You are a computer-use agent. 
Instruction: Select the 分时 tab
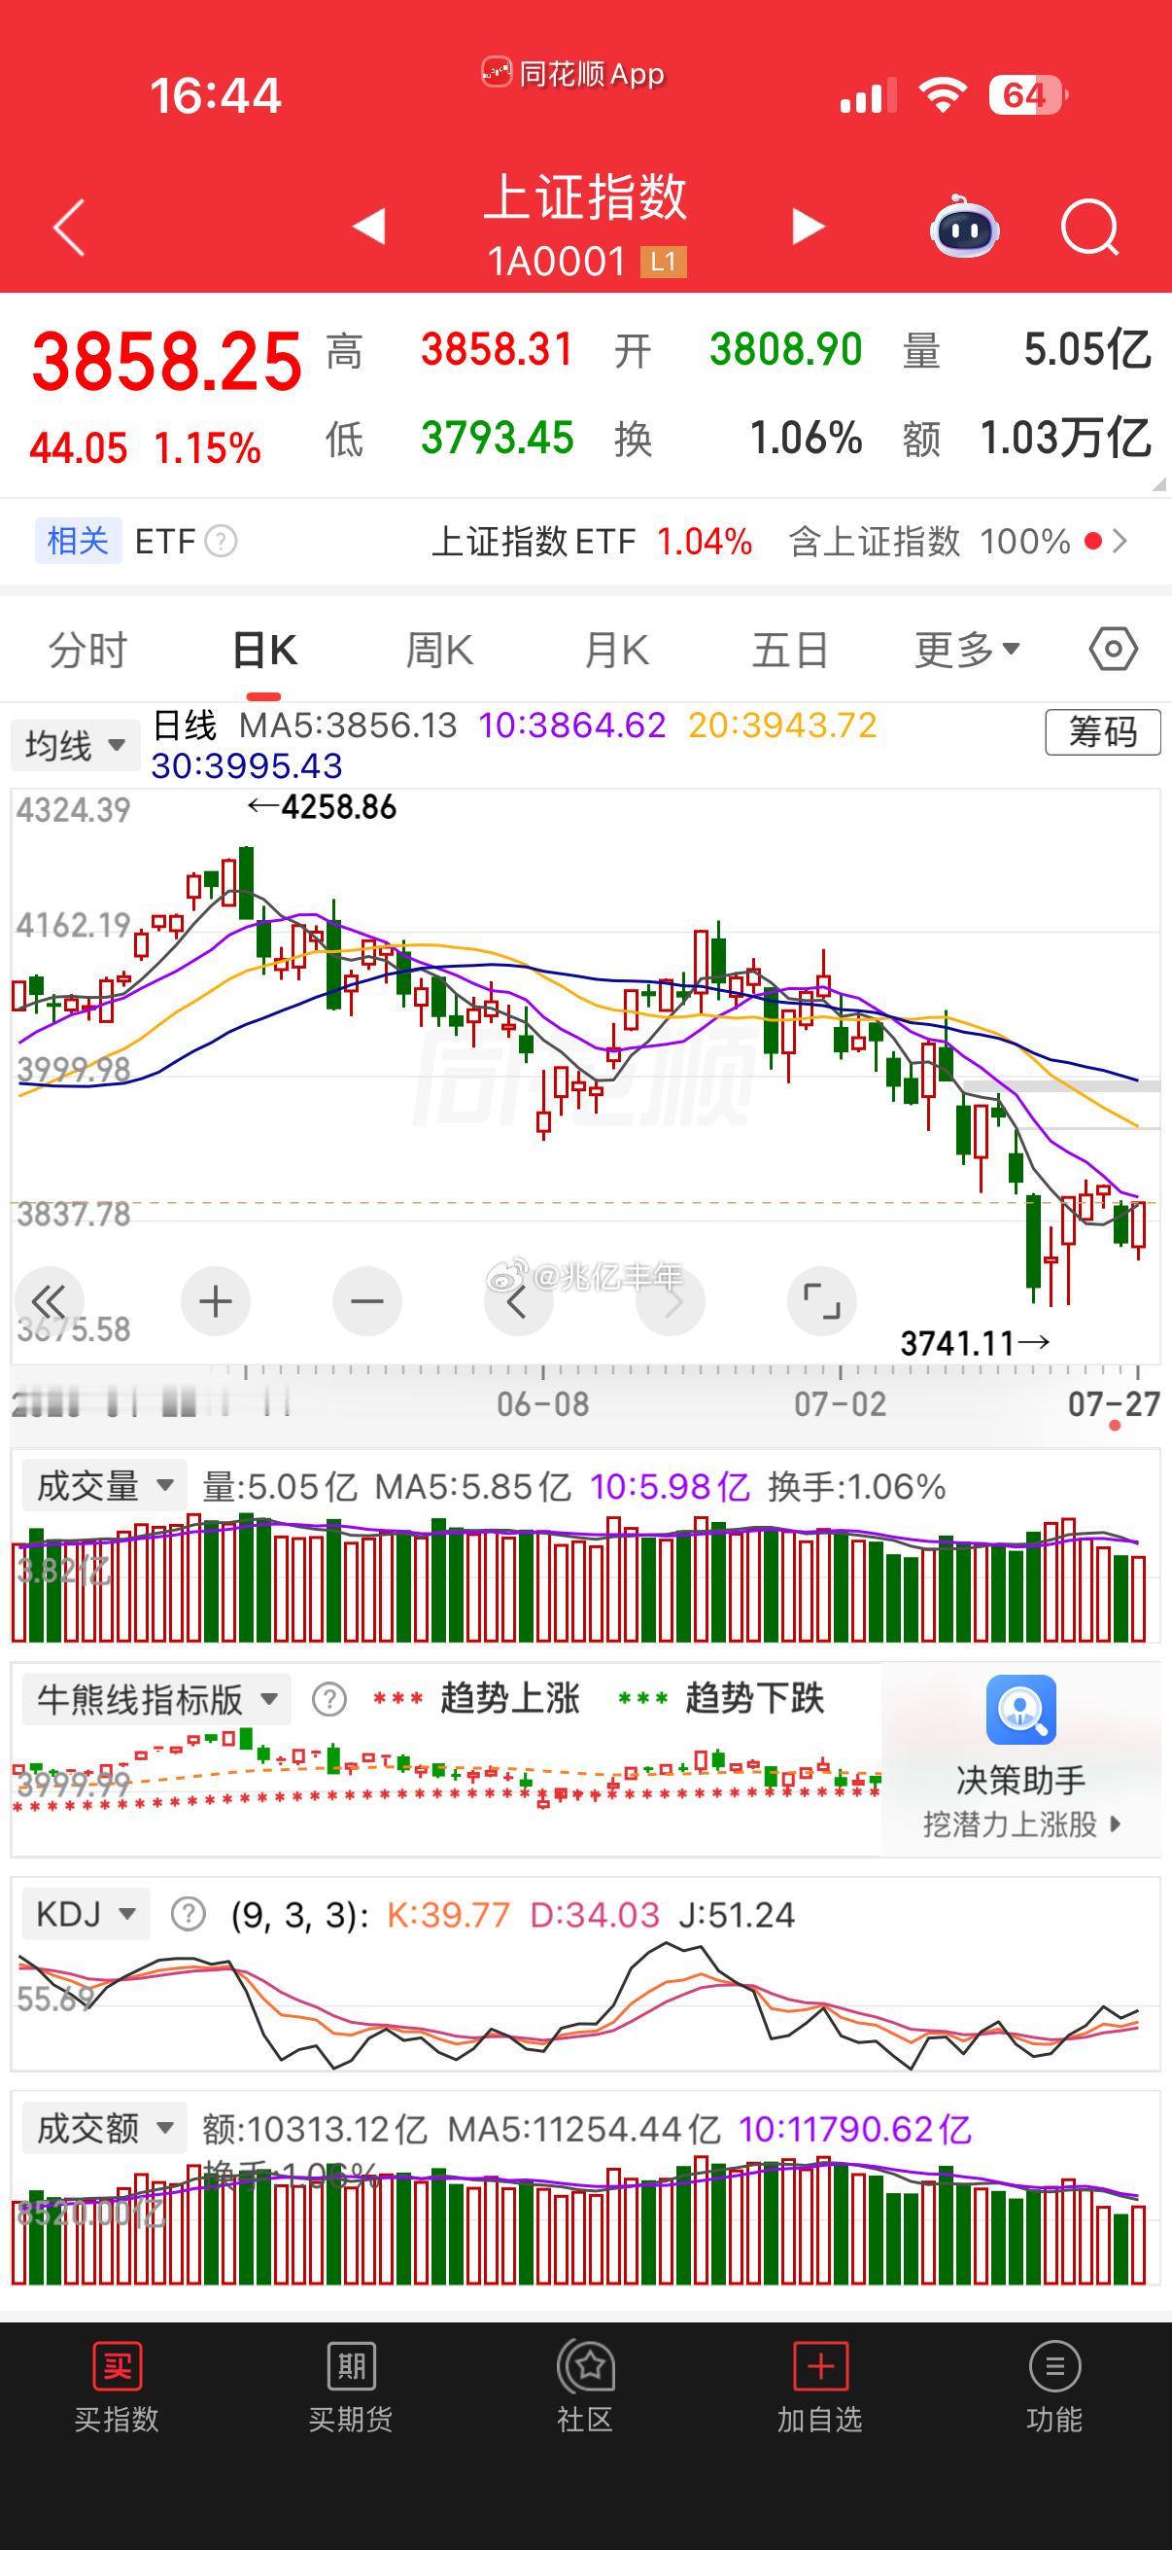88,651
